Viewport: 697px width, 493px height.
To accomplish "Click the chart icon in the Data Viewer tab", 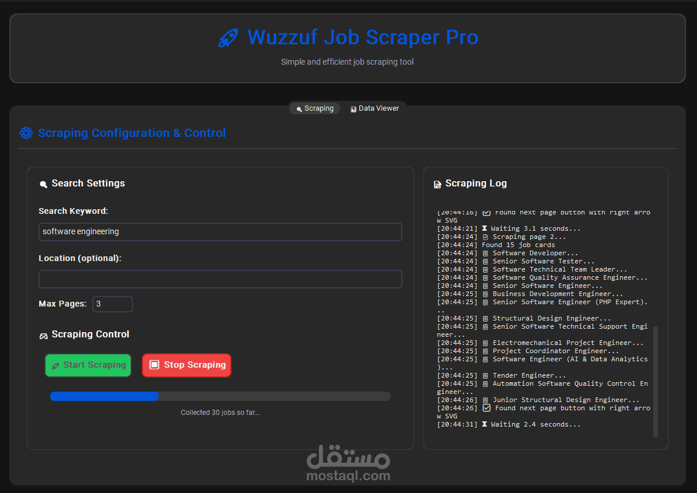I will [x=353, y=109].
